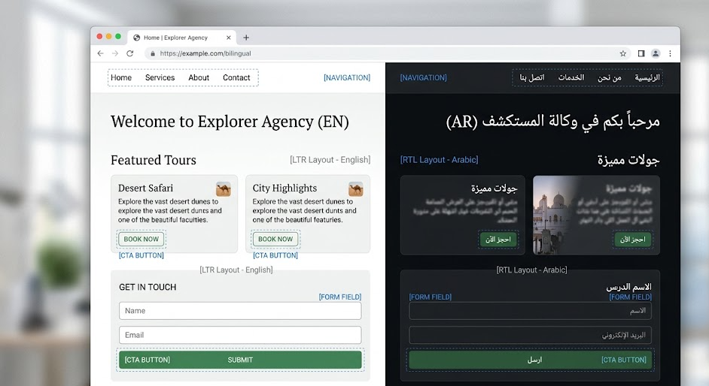Click the camel icon in the Desert Safari card
This screenshot has width=709, height=386.
[223, 188]
